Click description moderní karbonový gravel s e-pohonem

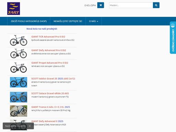point(50,97)
